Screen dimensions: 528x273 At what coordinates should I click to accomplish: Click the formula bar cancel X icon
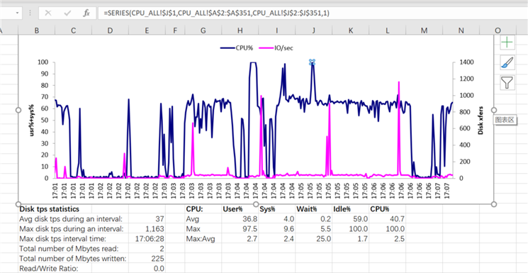click(x=48, y=13)
